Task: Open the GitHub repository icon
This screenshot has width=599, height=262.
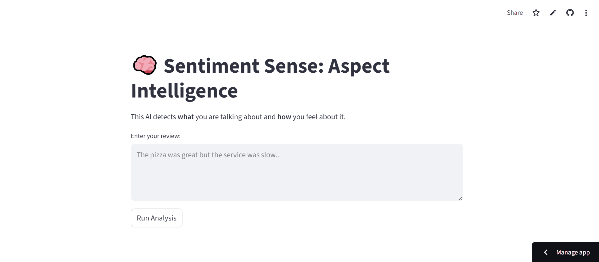Action: click(570, 13)
